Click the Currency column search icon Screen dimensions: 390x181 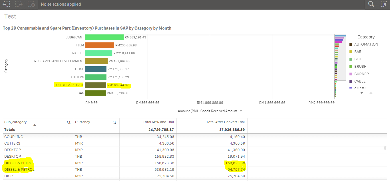114,122
